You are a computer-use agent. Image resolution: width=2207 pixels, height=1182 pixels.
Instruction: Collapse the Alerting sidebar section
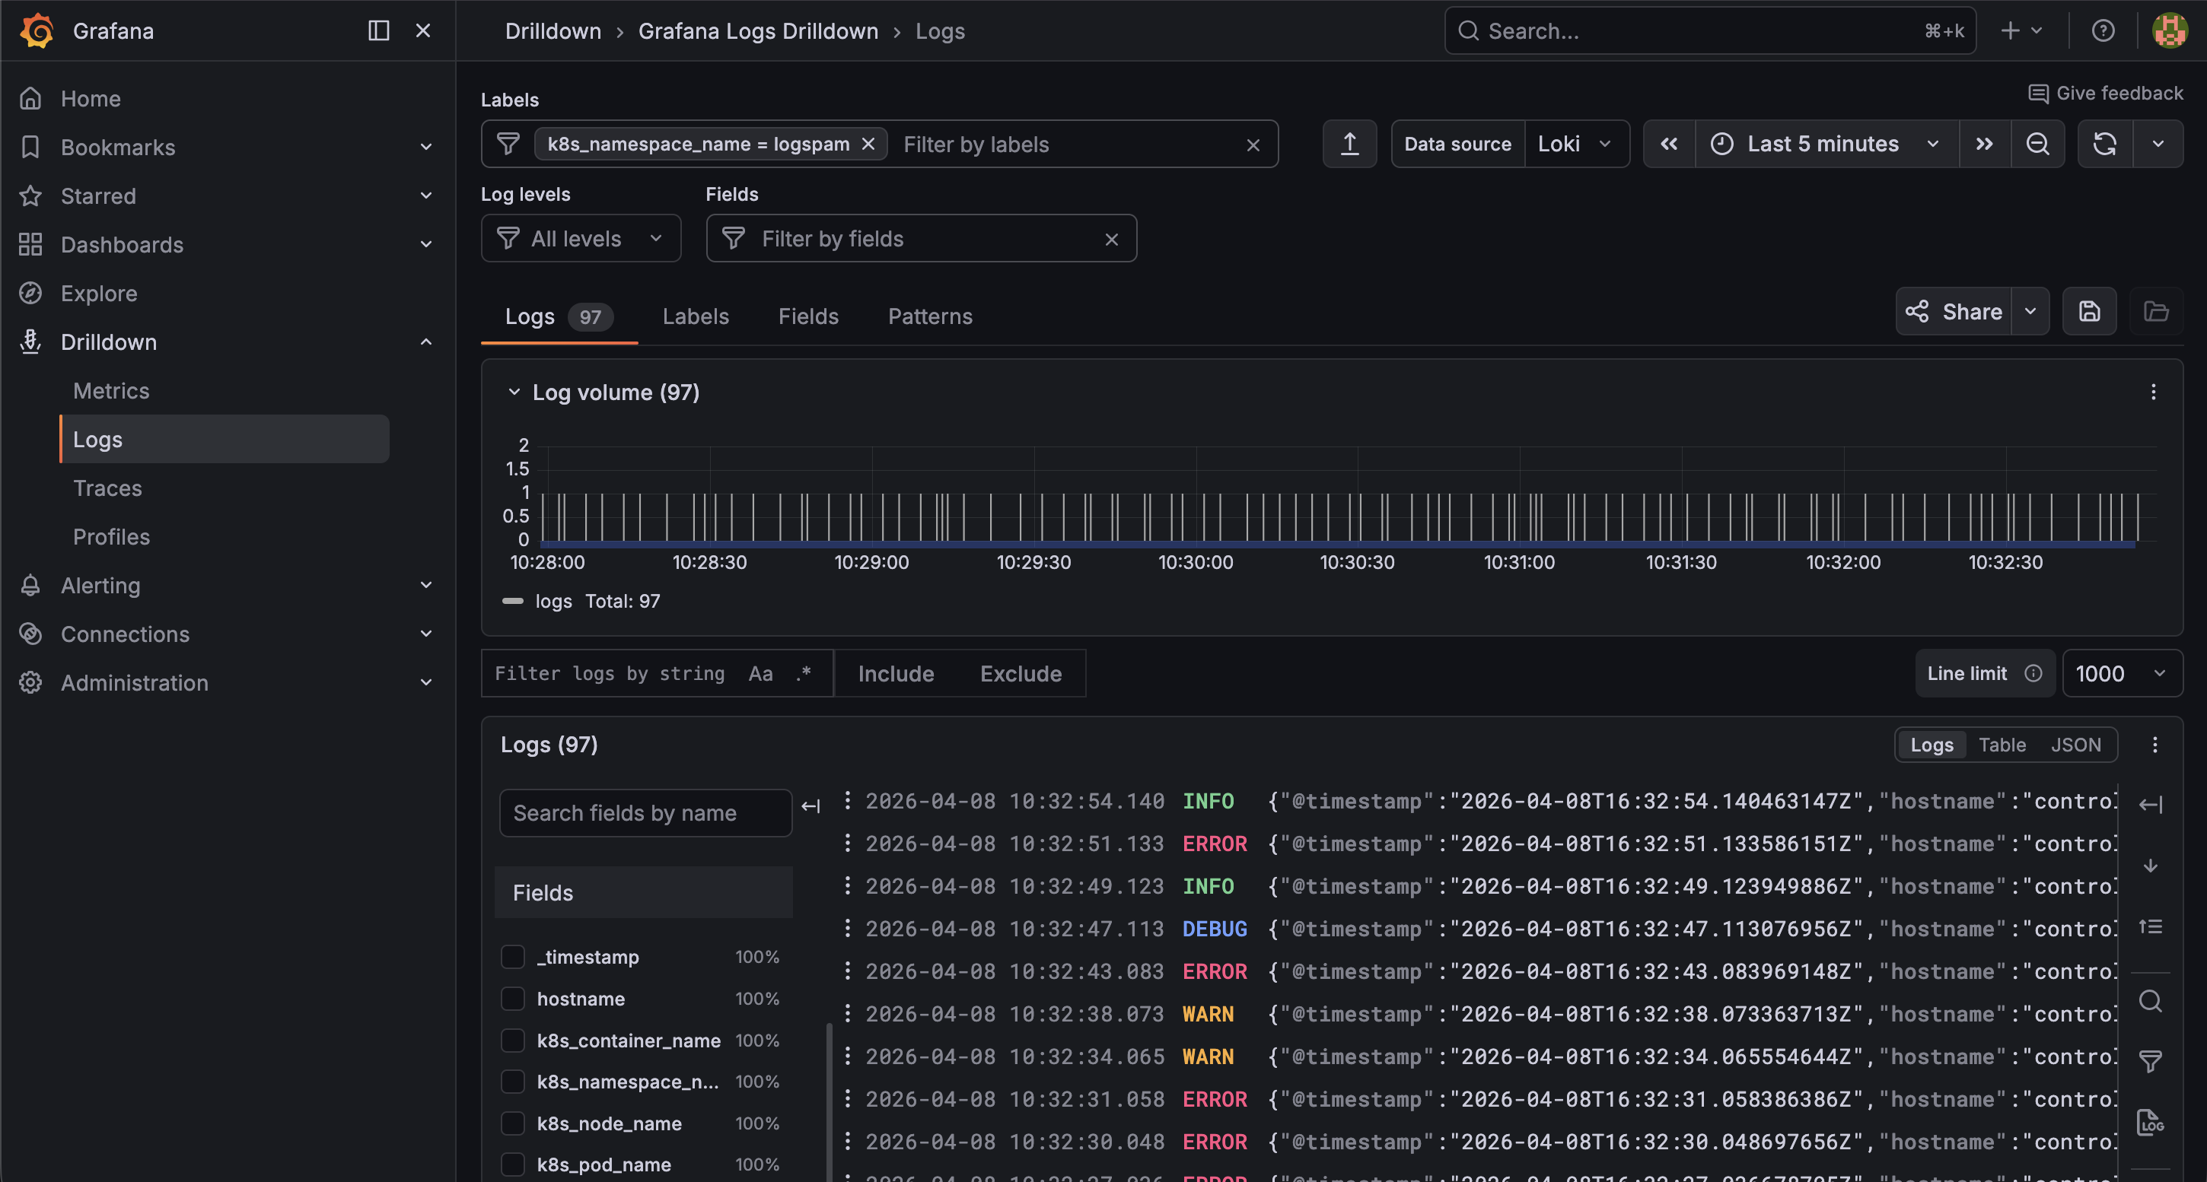tap(426, 585)
